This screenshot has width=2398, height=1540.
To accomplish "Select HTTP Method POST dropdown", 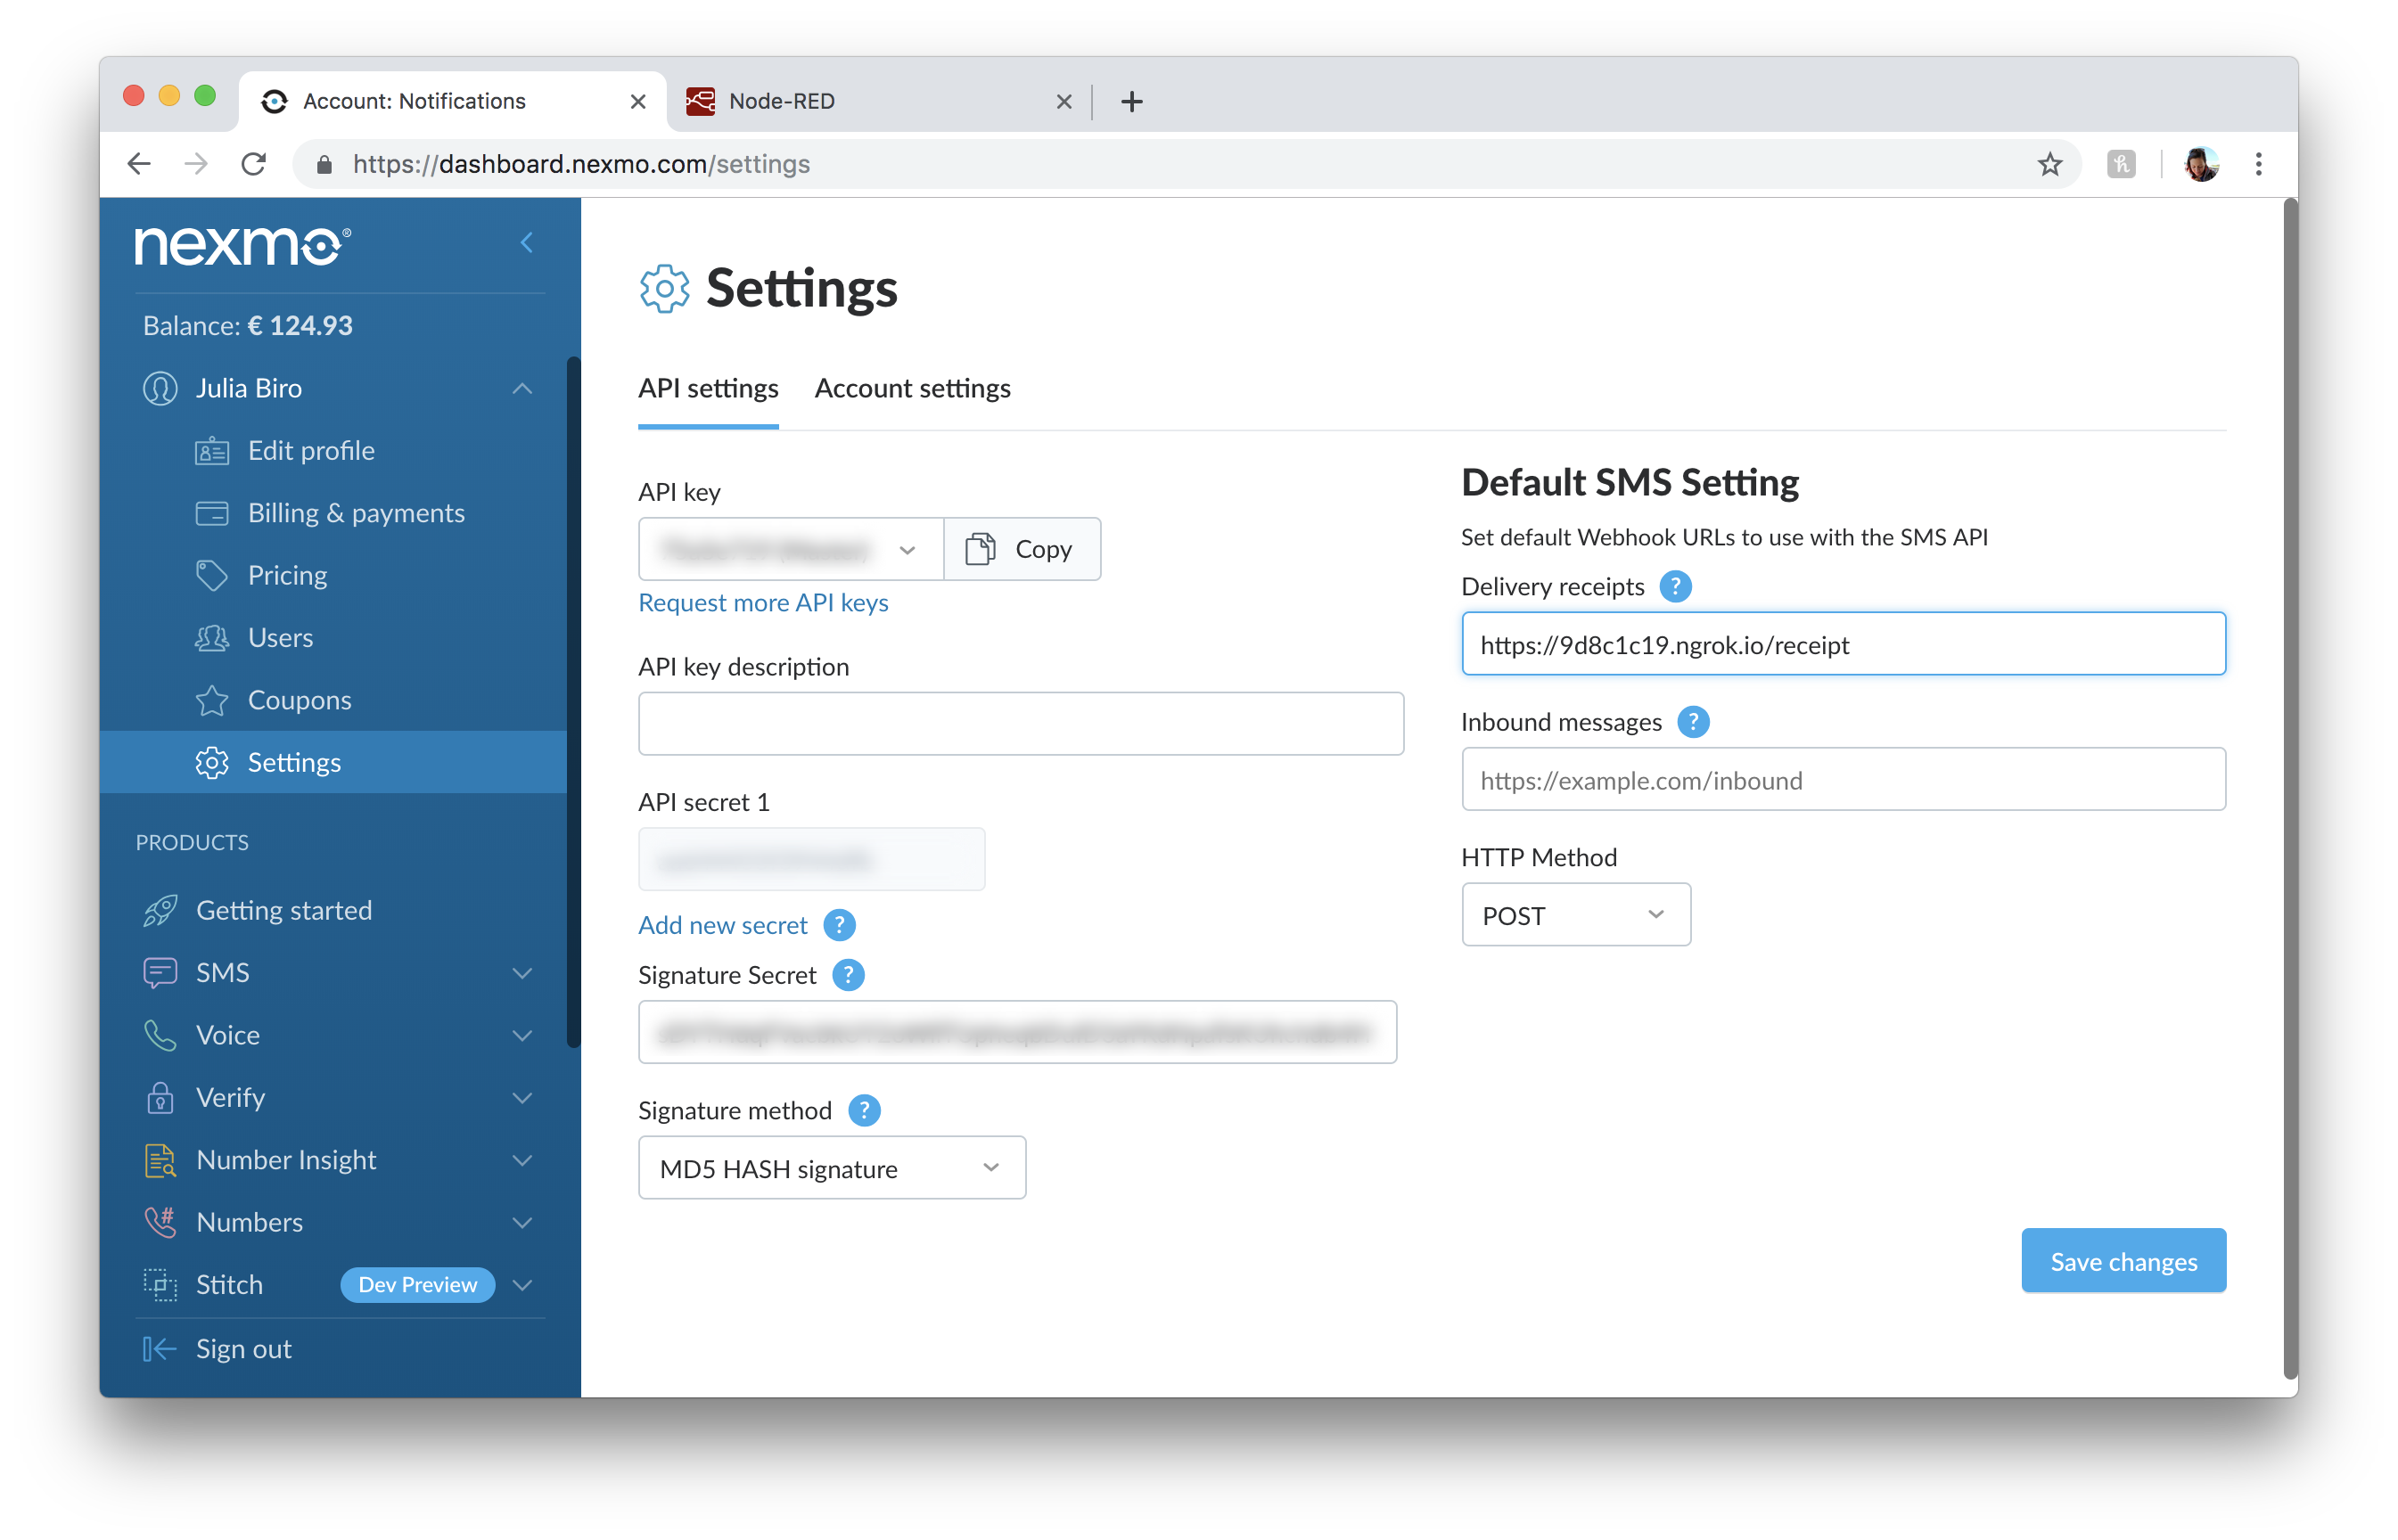I will pyautogui.click(x=1573, y=914).
